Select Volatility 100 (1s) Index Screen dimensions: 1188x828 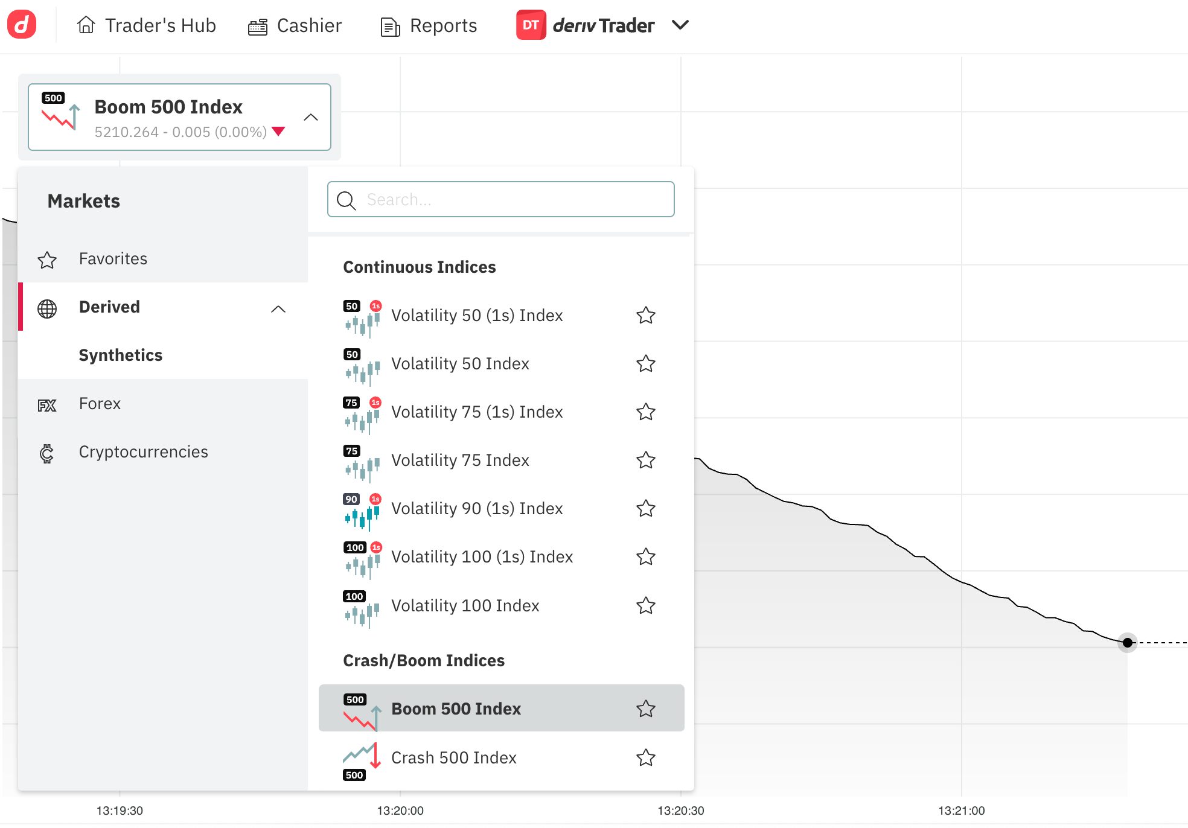pos(482,557)
